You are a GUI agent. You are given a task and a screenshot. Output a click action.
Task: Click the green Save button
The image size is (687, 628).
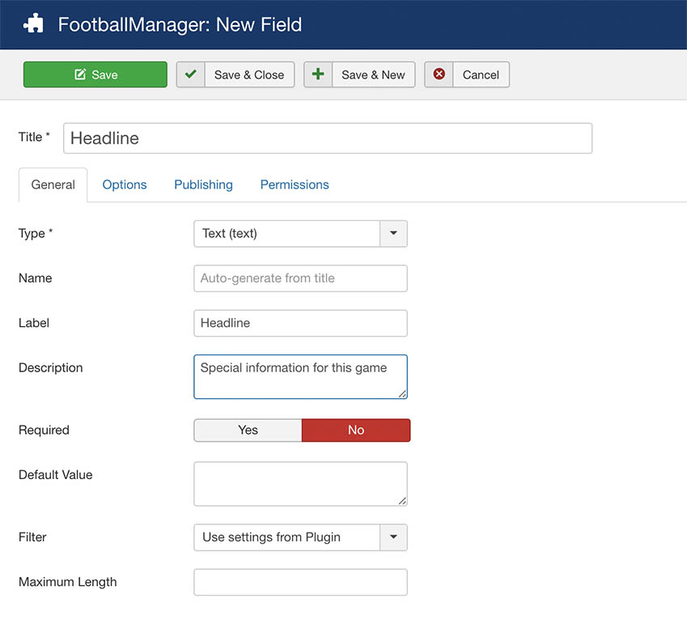click(95, 74)
